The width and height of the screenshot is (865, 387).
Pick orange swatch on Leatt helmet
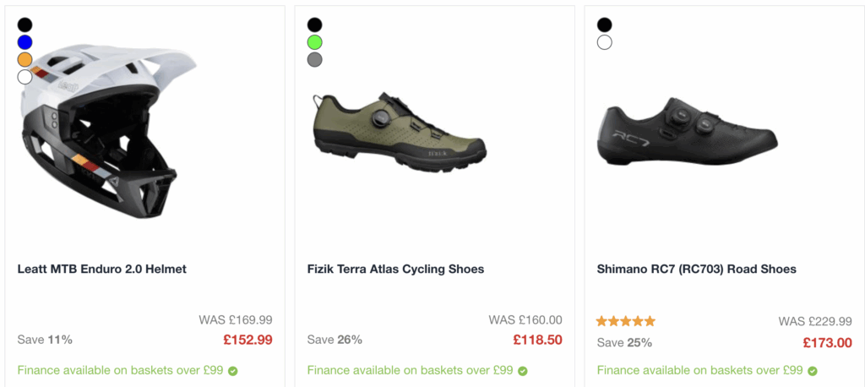24,59
